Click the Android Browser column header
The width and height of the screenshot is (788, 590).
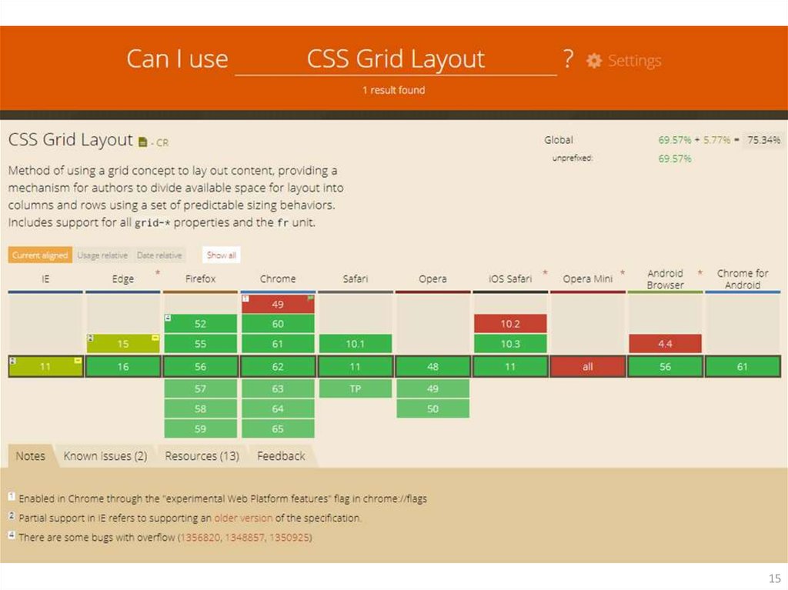tap(665, 279)
